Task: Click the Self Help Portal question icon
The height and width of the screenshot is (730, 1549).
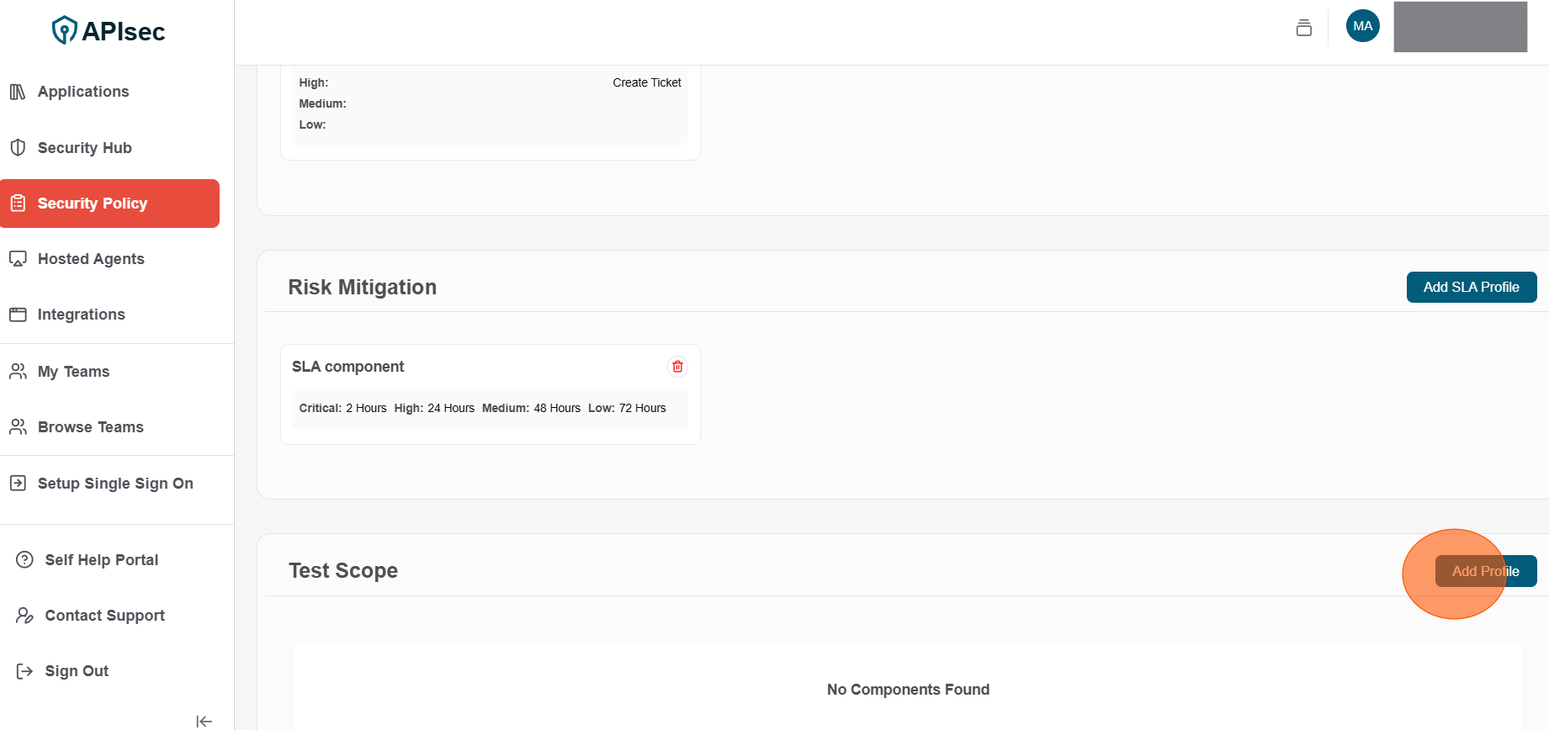Action: tap(25, 560)
